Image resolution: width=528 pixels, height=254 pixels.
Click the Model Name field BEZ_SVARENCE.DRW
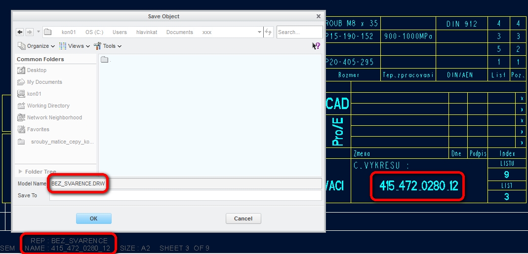pyautogui.click(x=186, y=183)
